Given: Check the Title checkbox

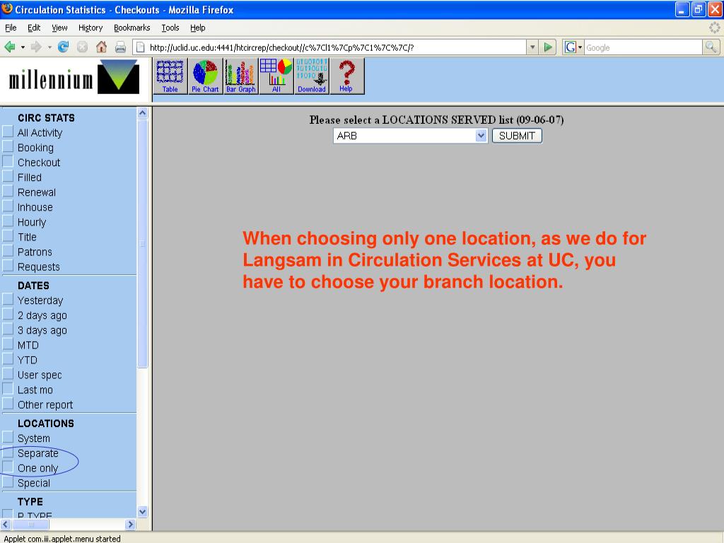Looking at the screenshot, I should coord(8,236).
